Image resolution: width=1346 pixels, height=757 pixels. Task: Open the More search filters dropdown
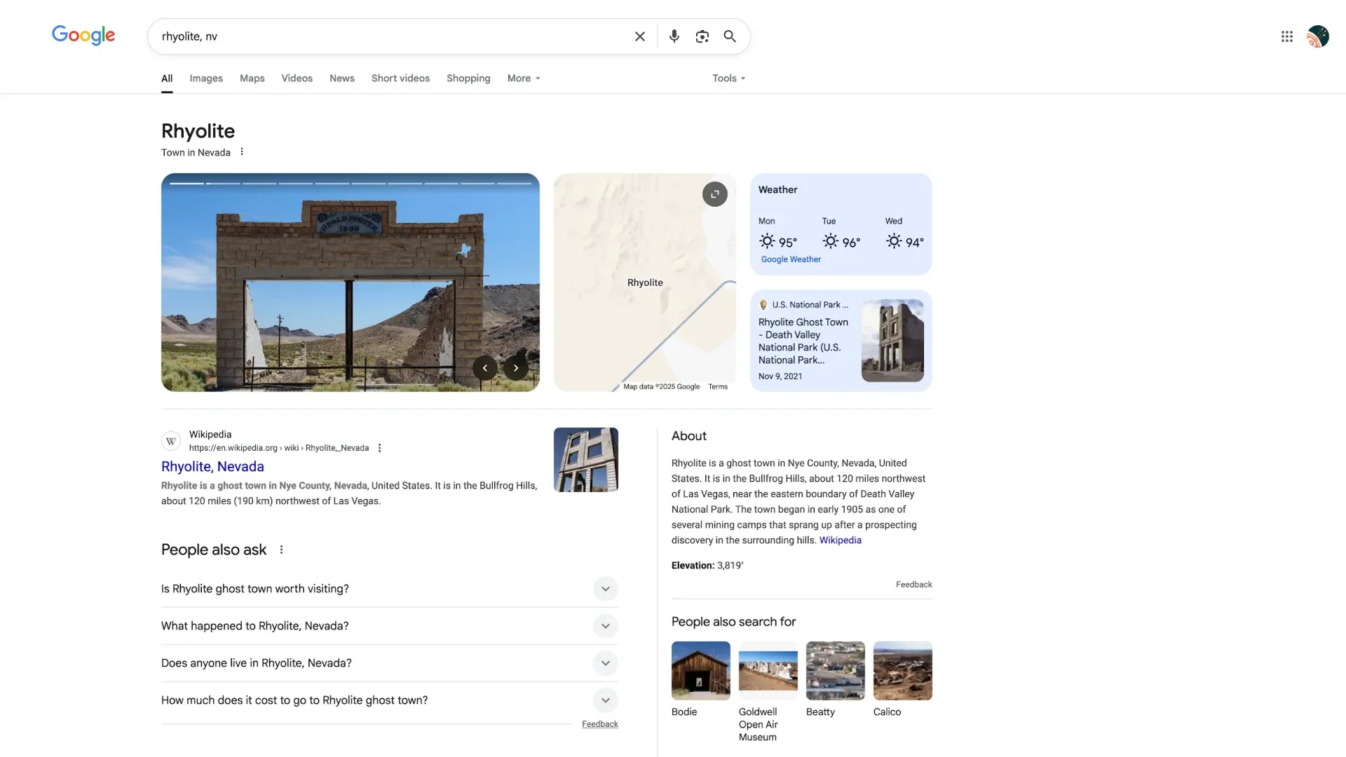coord(524,79)
